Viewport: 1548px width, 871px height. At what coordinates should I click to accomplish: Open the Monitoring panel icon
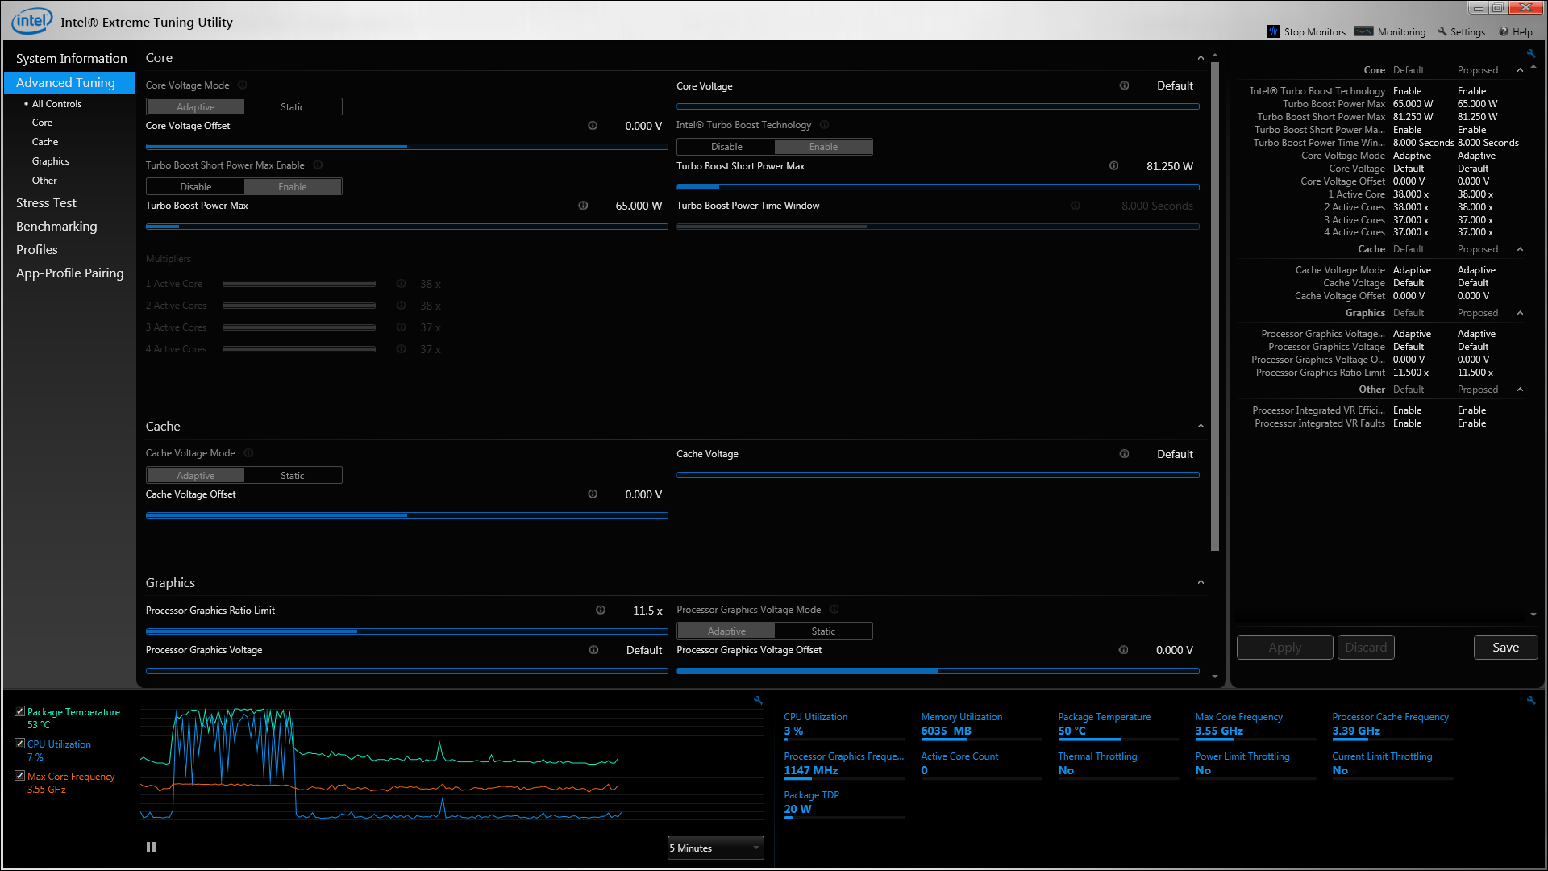coord(1364,31)
